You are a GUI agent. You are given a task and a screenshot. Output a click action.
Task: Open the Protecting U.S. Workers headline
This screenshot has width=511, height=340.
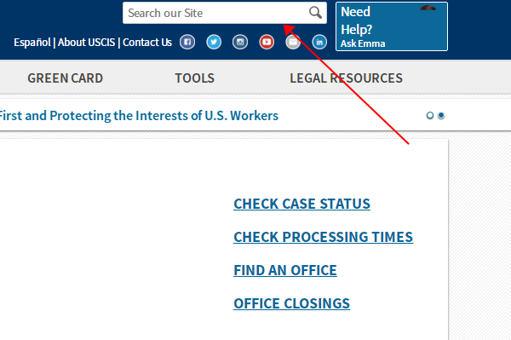pos(139,116)
